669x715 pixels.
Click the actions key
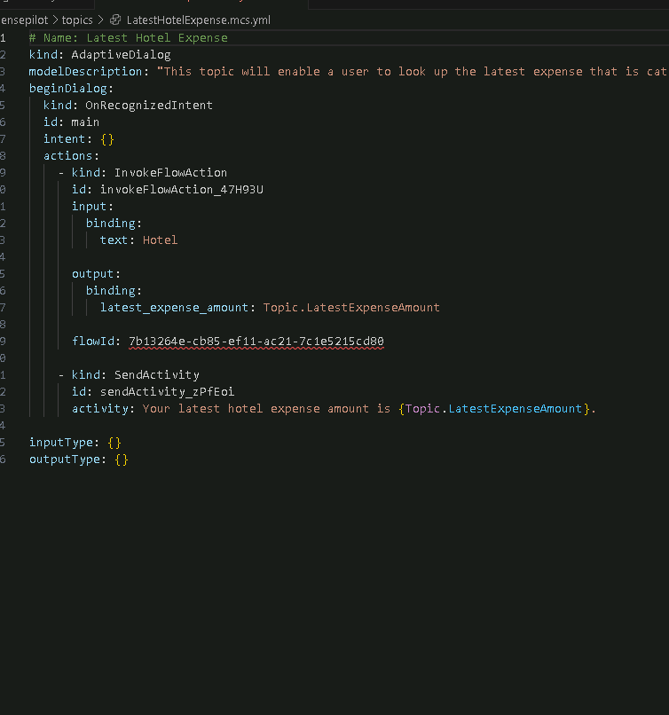(70, 156)
